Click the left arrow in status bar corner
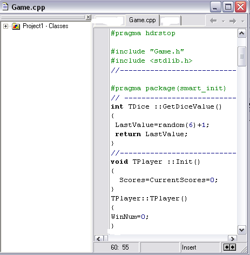 coord(227,247)
